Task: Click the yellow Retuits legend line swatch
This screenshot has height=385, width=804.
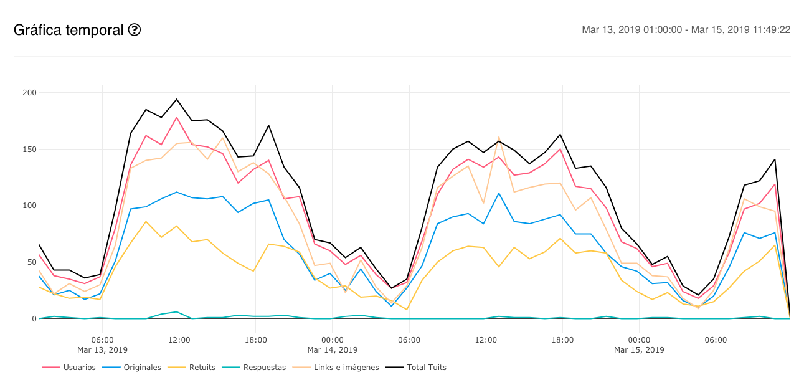Action: point(176,368)
